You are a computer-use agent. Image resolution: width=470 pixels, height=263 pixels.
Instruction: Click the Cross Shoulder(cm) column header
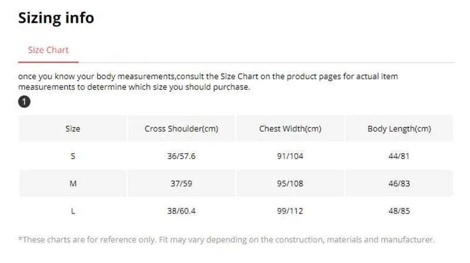(x=182, y=129)
